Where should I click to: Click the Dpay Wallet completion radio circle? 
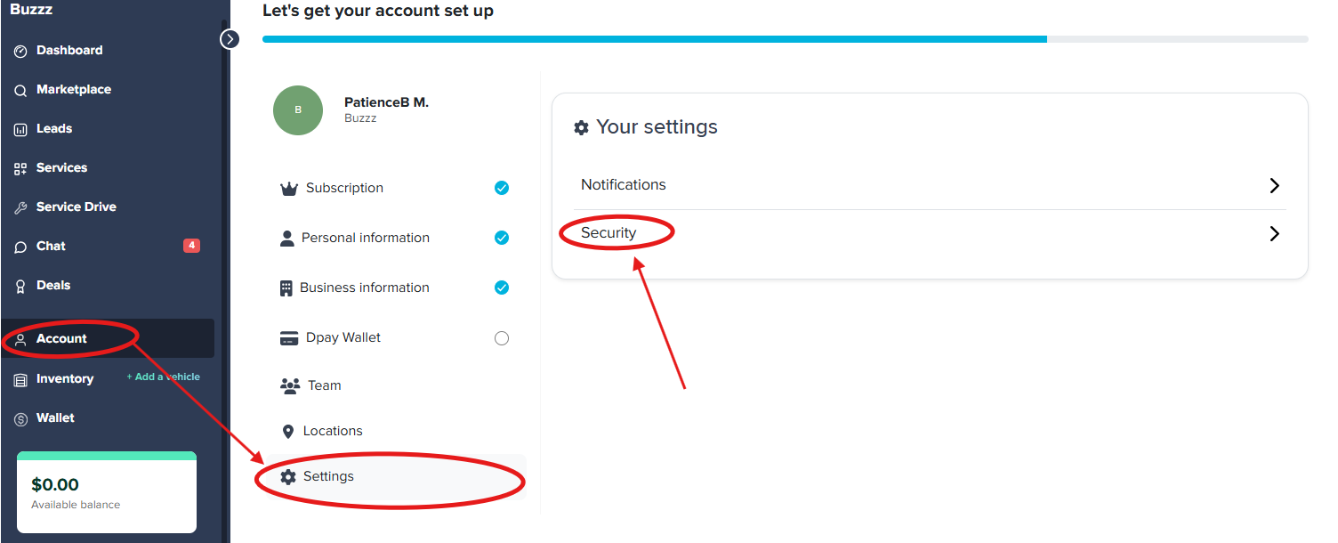click(x=502, y=337)
